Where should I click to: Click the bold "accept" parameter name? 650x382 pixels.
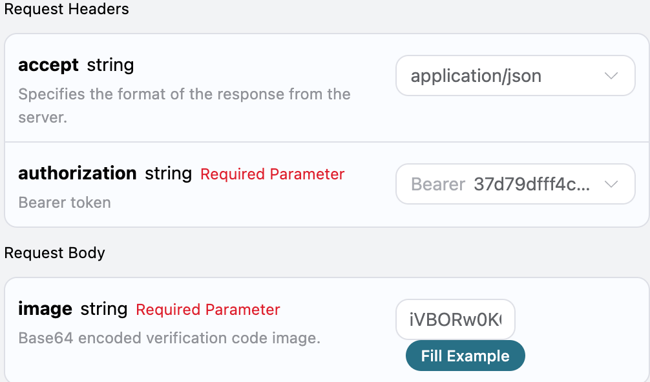click(x=48, y=65)
